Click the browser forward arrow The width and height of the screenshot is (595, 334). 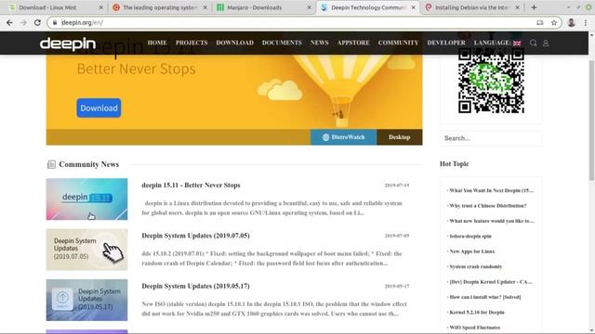23,22
